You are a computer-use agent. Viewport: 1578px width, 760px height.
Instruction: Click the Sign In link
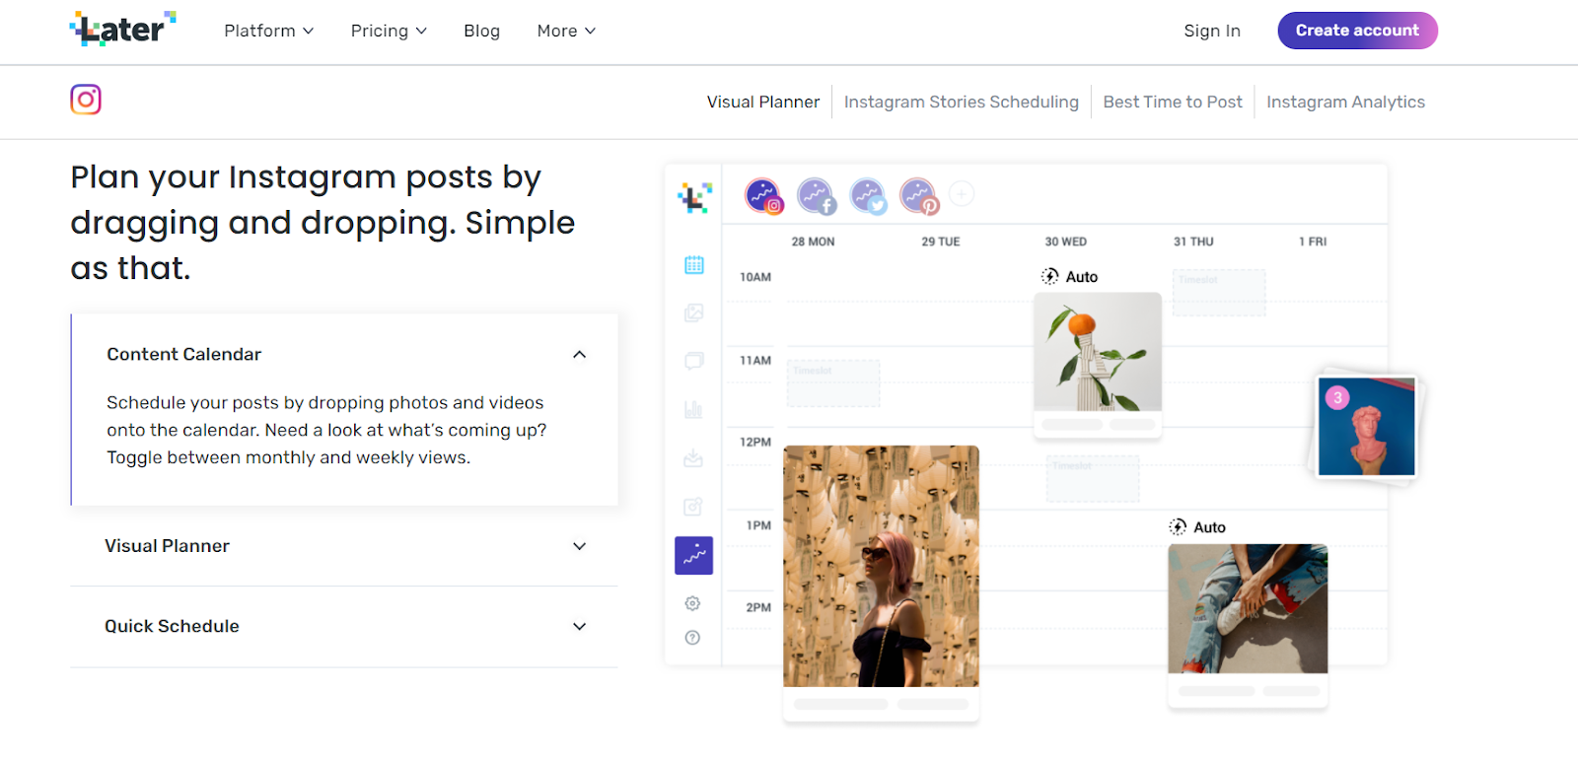(x=1212, y=31)
